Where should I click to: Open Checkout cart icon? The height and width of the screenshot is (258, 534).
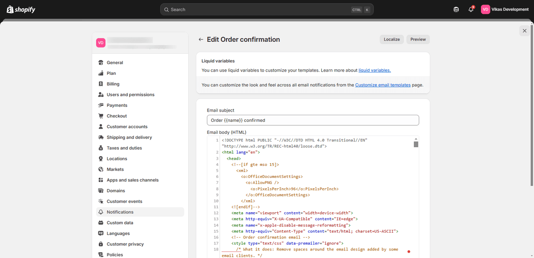(x=101, y=116)
